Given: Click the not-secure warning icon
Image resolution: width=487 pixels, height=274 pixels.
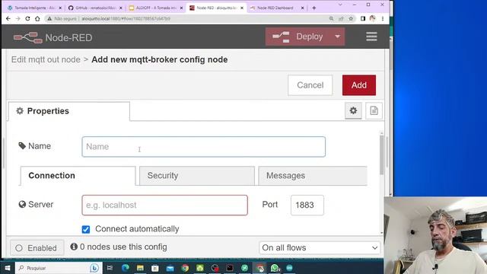Looking at the screenshot, I should pos(49,18).
